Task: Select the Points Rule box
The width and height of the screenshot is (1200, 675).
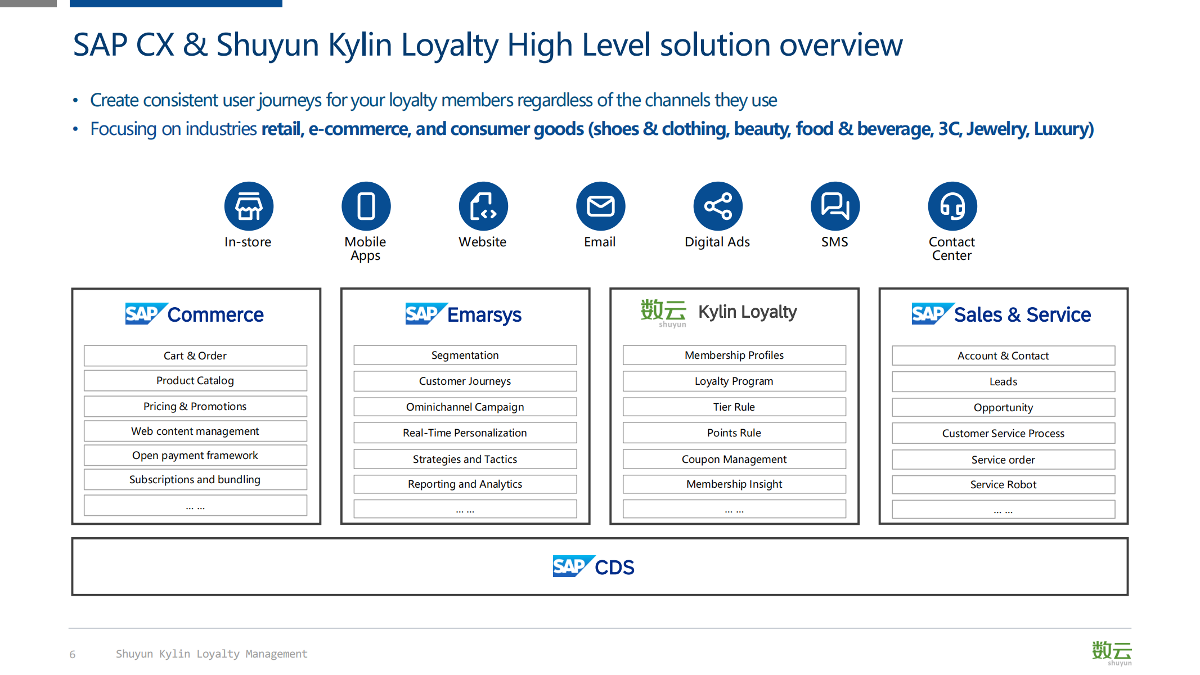Action: [734, 433]
